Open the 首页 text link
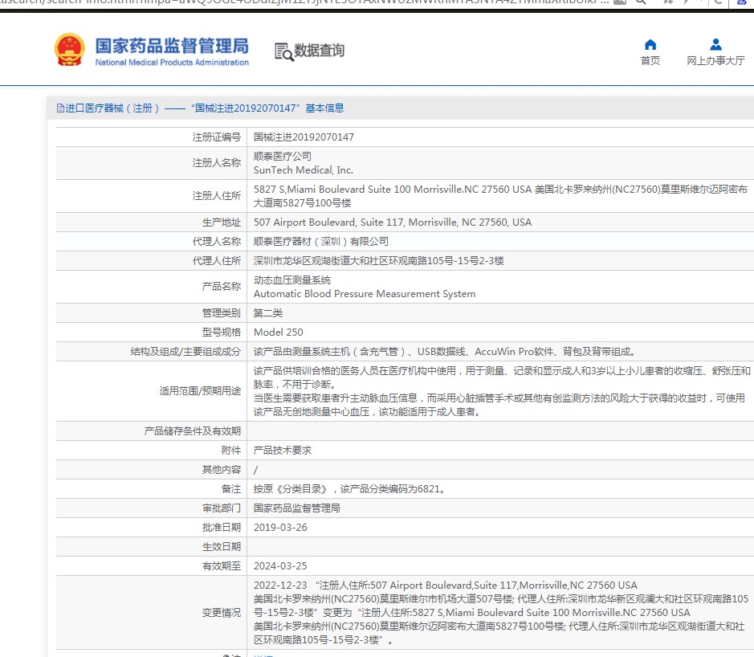 pos(650,61)
